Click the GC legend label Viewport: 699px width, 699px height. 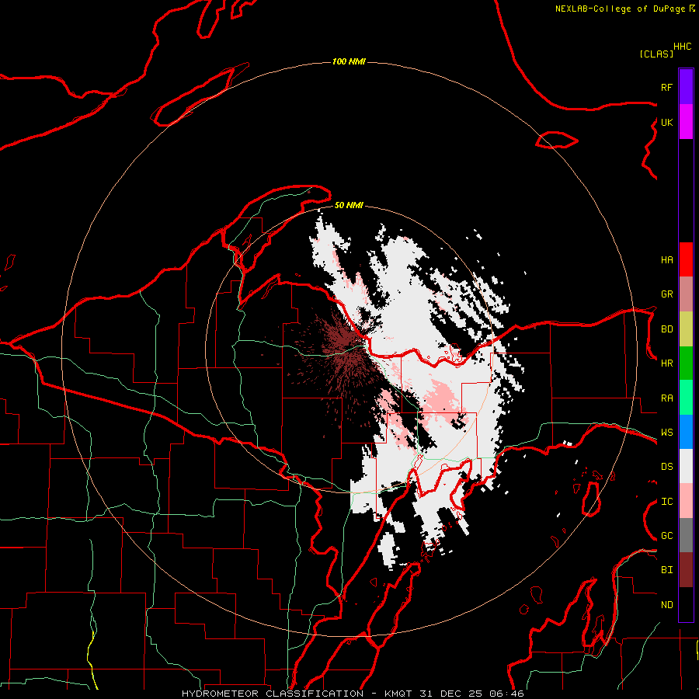[666, 536]
